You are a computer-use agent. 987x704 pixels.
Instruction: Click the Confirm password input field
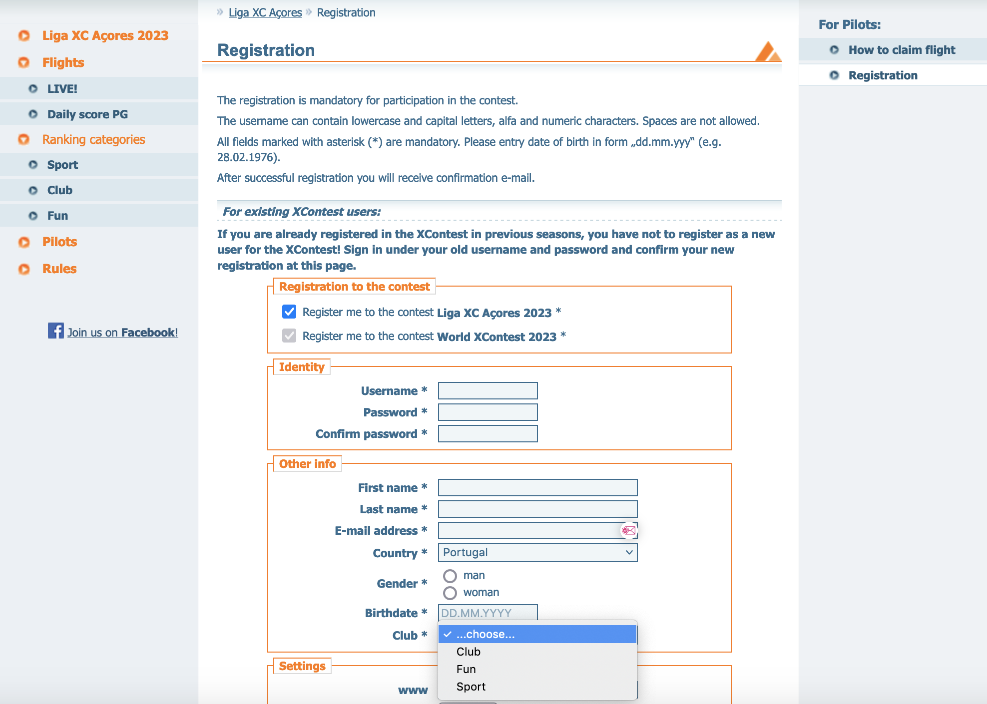pyautogui.click(x=488, y=434)
